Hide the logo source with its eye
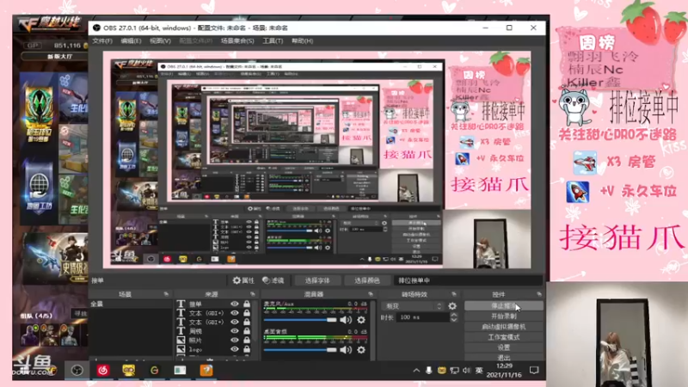Viewport: 688px width, 387px height. coord(235,349)
